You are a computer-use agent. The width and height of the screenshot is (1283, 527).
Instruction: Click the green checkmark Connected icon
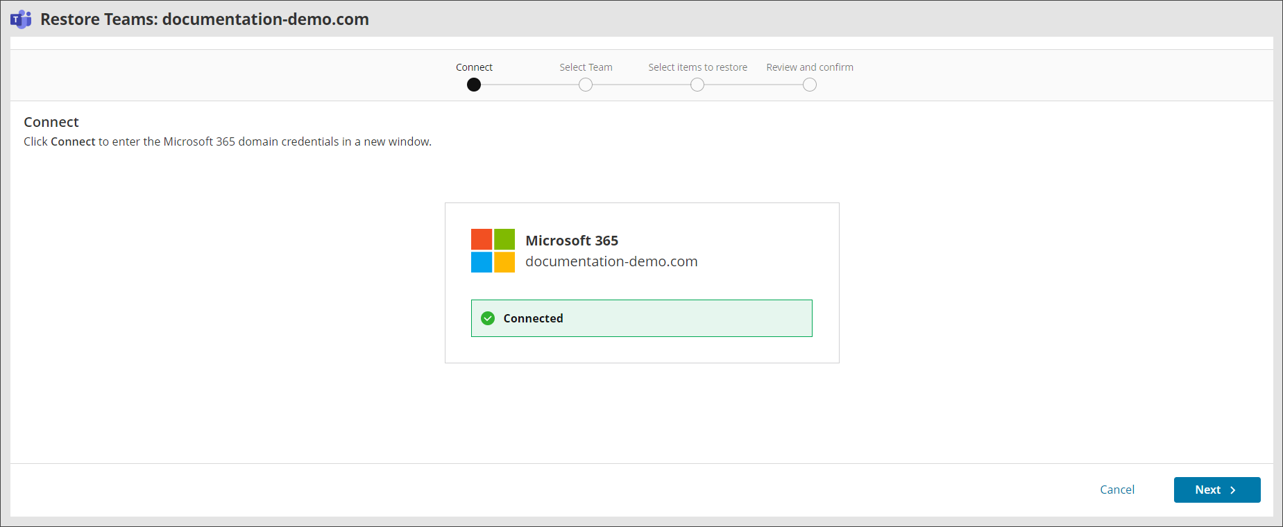(x=488, y=318)
